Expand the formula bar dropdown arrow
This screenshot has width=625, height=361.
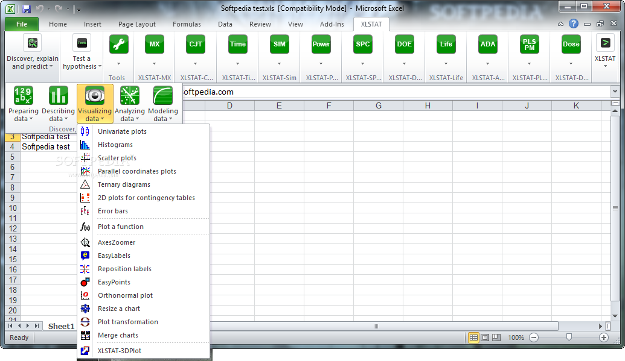(x=615, y=92)
